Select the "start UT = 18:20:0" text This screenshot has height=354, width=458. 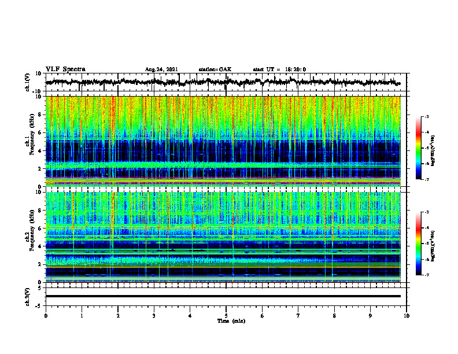pyautogui.click(x=279, y=69)
